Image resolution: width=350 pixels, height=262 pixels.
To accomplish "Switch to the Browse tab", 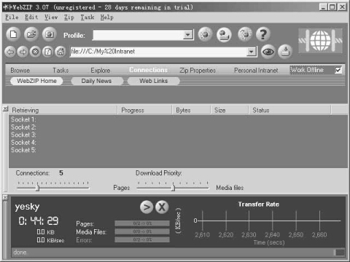I will [20, 71].
